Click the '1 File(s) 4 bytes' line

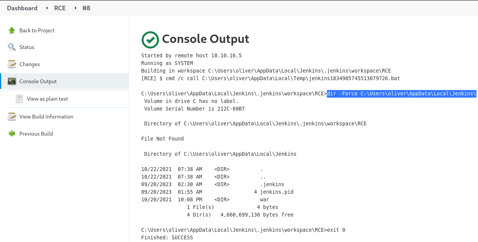click(233, 207)
